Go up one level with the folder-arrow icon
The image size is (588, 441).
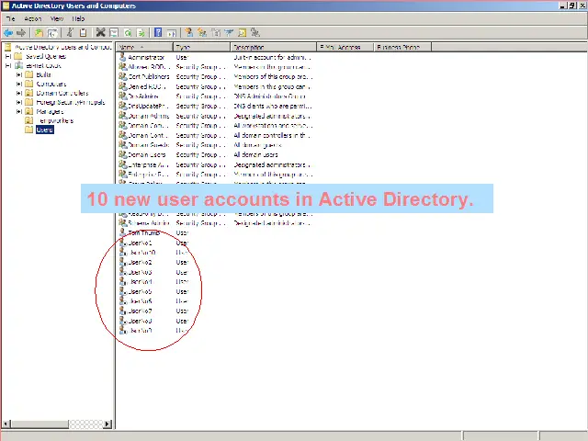tap(39, 33)
